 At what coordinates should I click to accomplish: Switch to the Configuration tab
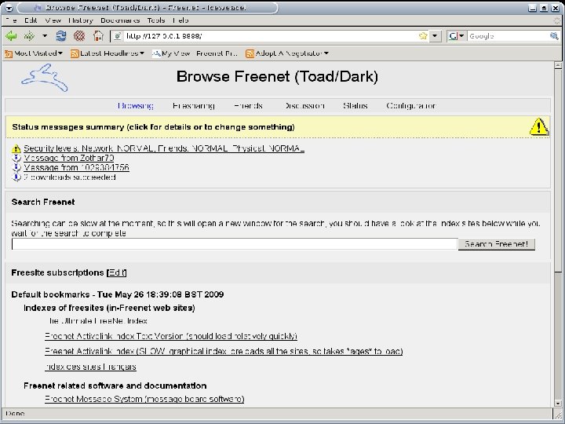click(411, 106)
